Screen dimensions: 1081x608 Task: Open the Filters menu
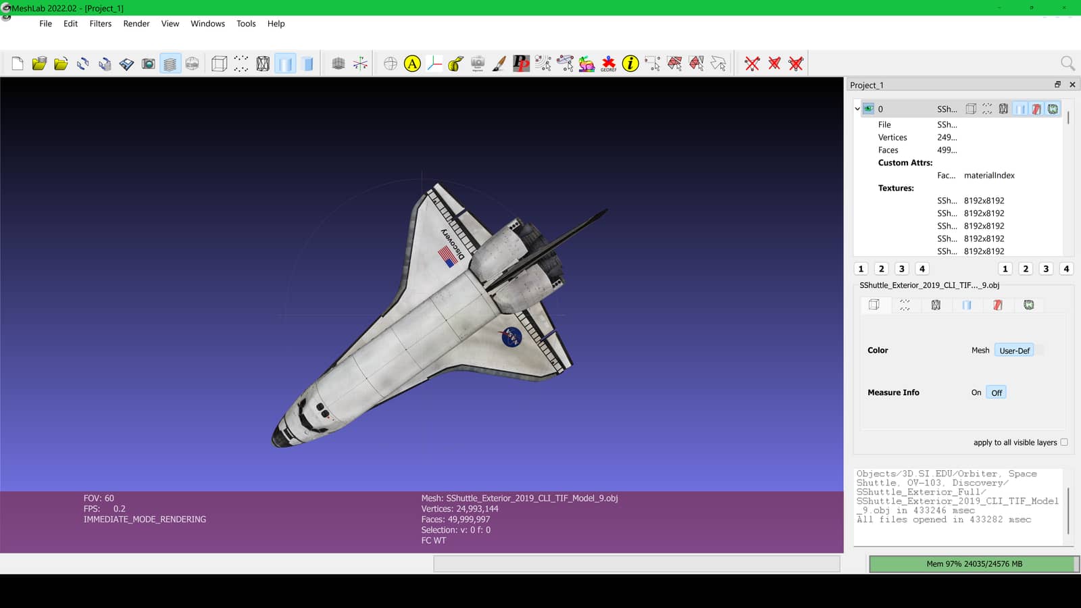[101, 24]
